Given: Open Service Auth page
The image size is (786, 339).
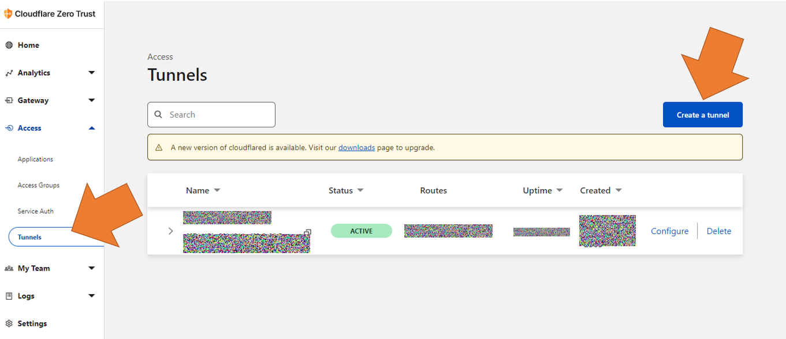Looking at the screenshot, I should [36, 211].
